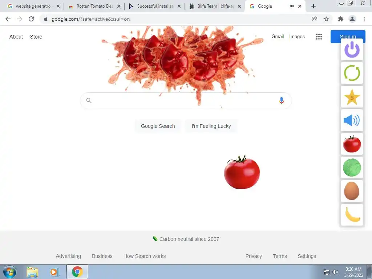Open the Images link
Viewport: 372px width, 279px height.
point(297,37)
